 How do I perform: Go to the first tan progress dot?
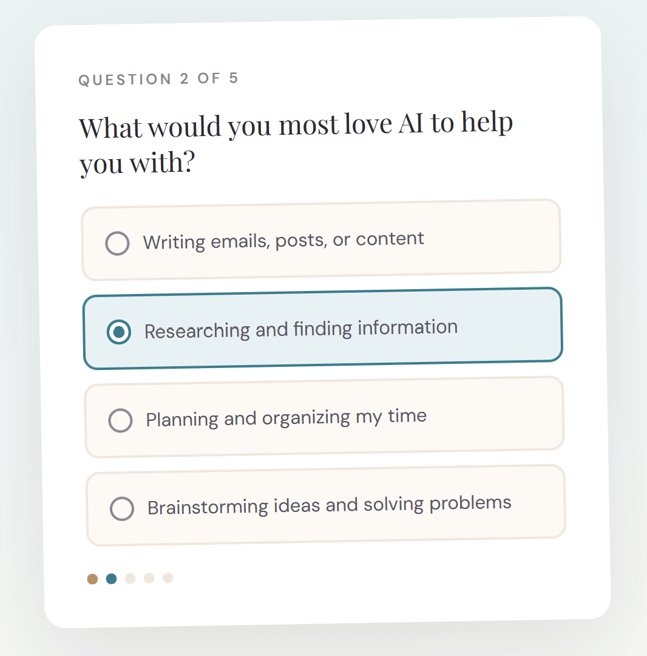pyautogui.click(x=92, y=579)
